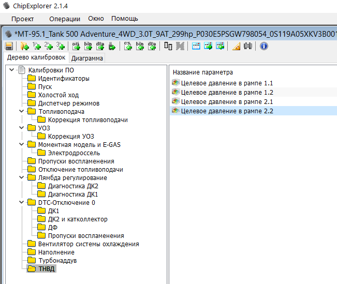Collapse the Лямбда регулирование node
337x284 pixels.
coord(21,178)
